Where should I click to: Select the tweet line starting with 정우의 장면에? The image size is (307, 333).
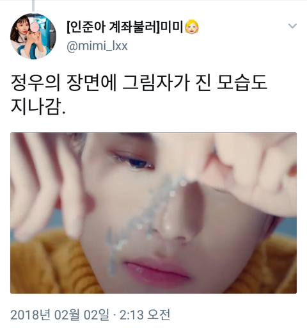pos(139,83)
